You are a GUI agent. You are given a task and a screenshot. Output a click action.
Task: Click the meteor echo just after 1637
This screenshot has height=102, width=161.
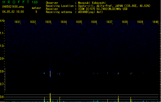[118, 73]
